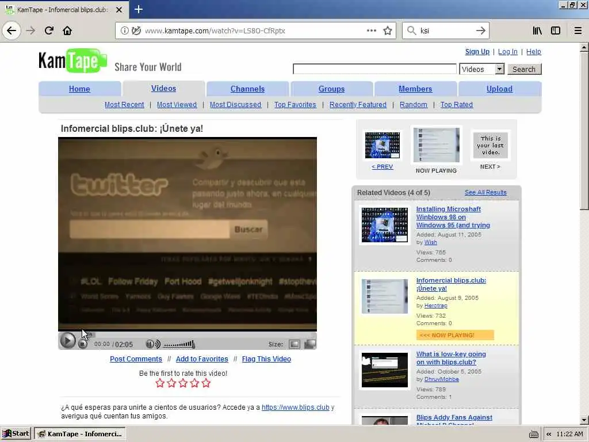
Task: Open uploader Wish profile link
Action: (430, 242)
